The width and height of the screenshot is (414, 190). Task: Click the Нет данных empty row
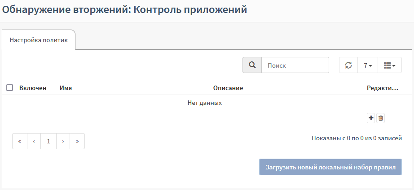tap(205, 103)
